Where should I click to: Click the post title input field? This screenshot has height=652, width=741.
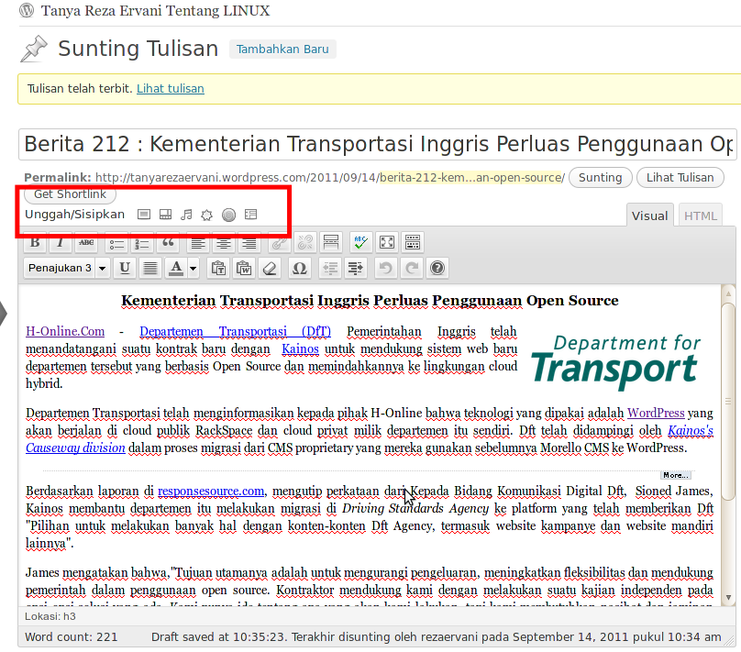pyautogui.click(x=378, y=144)
